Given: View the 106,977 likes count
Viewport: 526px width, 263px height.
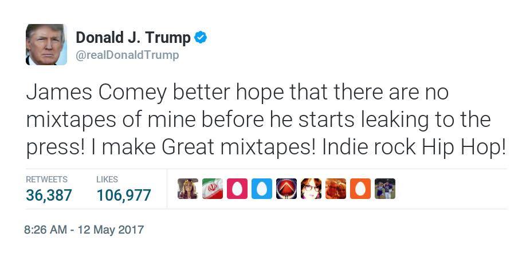Looking at the screenshot, I should [124, 195].
